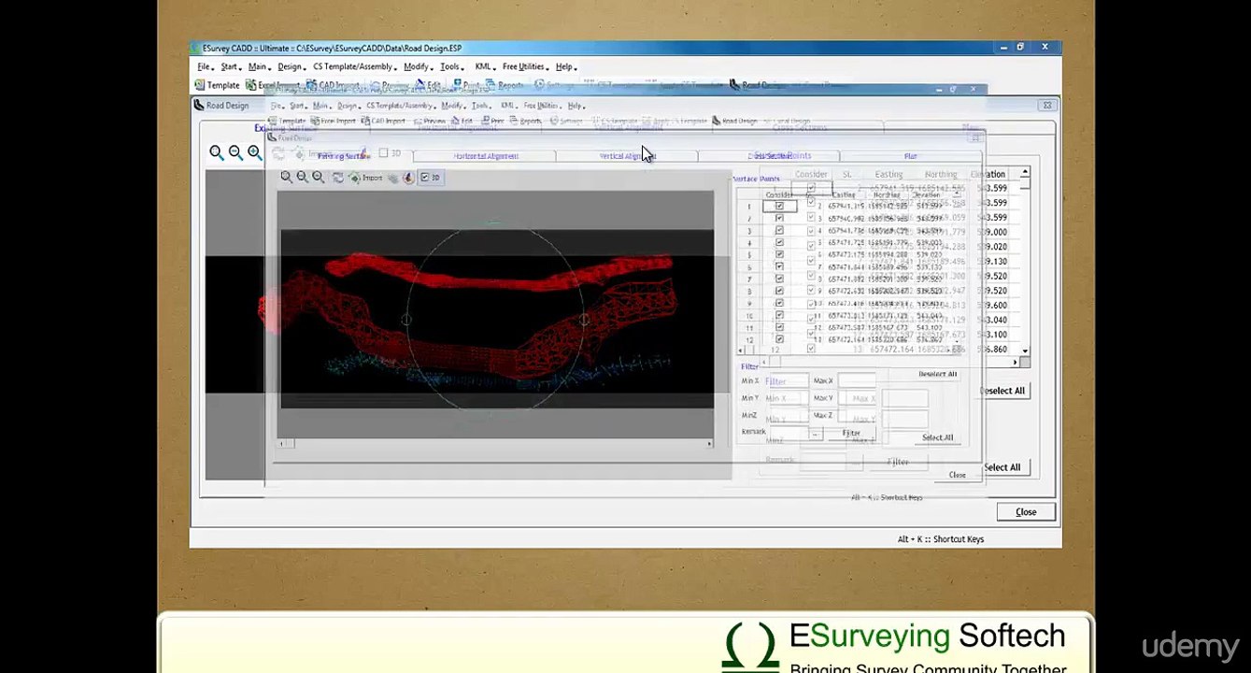
Task: Switch to the Plan tab
Action: click(910, 156)
